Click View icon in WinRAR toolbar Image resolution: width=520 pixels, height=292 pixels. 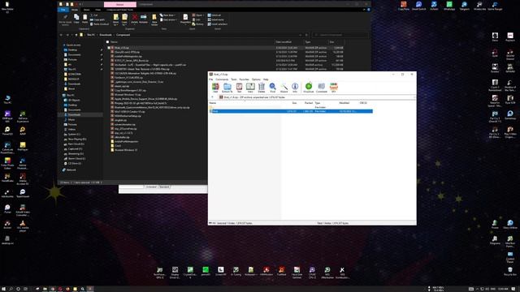click(x=250, y=88)
